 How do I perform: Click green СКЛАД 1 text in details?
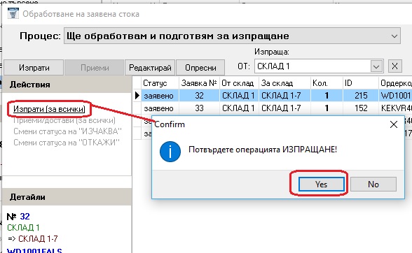click(x=23, y=227)
